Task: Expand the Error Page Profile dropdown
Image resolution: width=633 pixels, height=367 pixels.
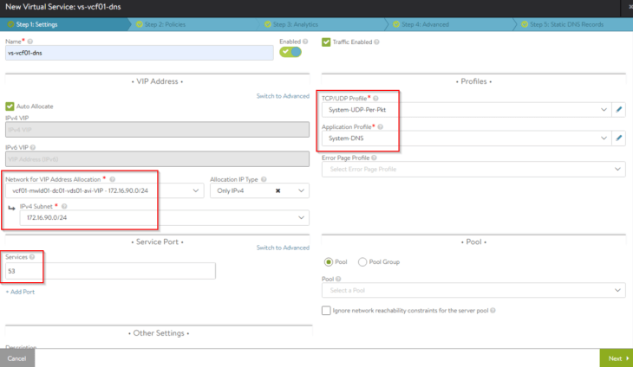Action: click(473, 169)
